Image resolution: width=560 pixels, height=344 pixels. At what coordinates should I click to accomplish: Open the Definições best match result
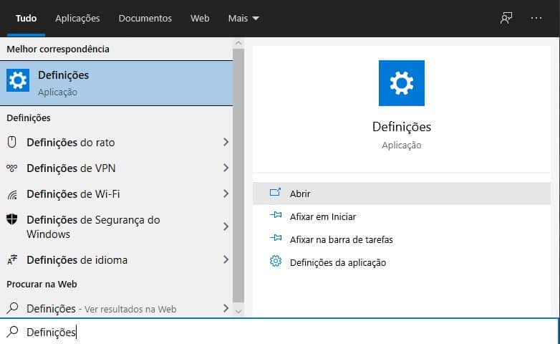[x=116, y=83]
